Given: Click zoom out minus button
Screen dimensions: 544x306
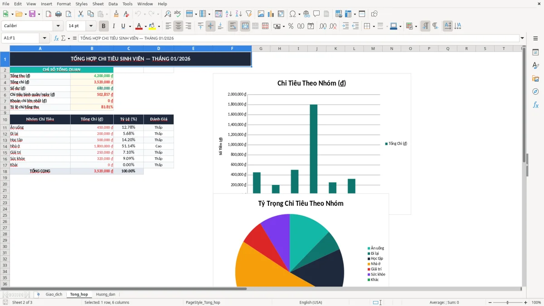Looking at the screenshot, I should click(x=489, y=302).
